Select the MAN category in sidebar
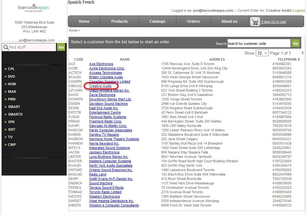 pos(12,92)
